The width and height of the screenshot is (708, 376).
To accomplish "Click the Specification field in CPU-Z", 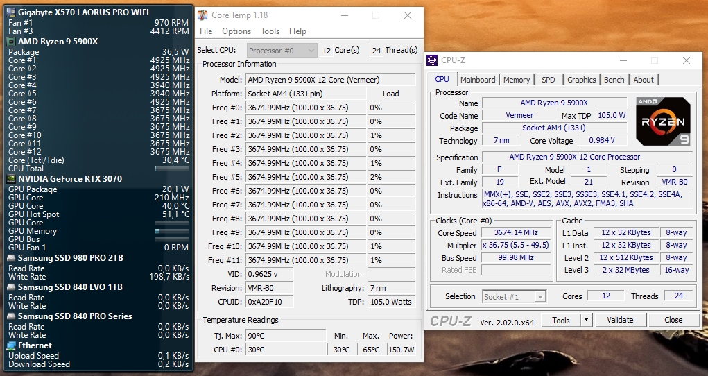I will click(x=587, y=157).
